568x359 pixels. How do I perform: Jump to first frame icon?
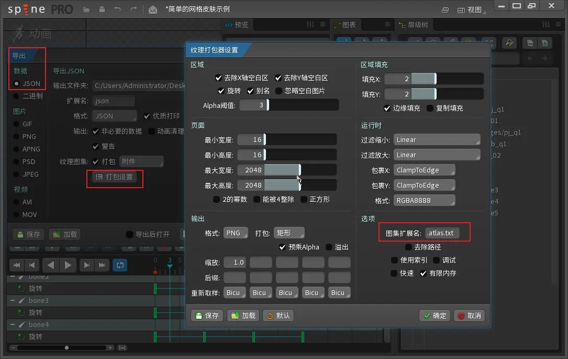pos(17,265)
